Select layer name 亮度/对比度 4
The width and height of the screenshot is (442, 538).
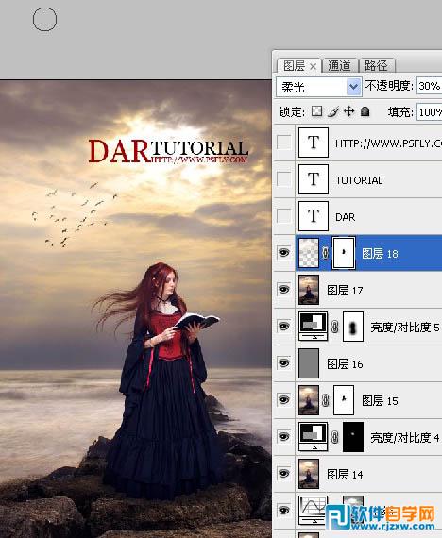click(x=405, y=437)
